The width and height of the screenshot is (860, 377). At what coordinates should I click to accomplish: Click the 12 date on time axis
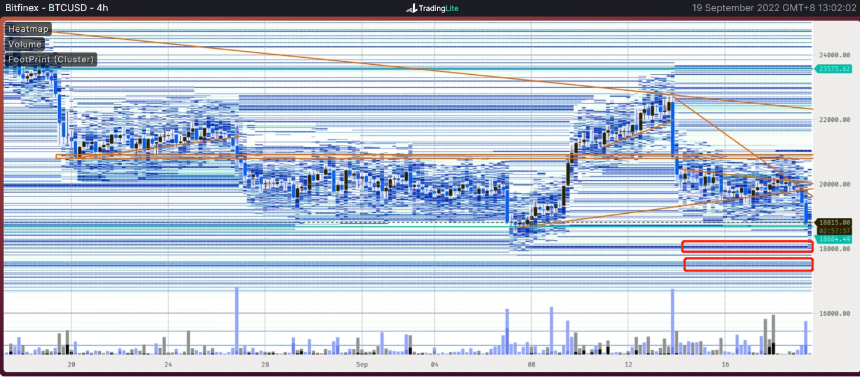point(628,365)
